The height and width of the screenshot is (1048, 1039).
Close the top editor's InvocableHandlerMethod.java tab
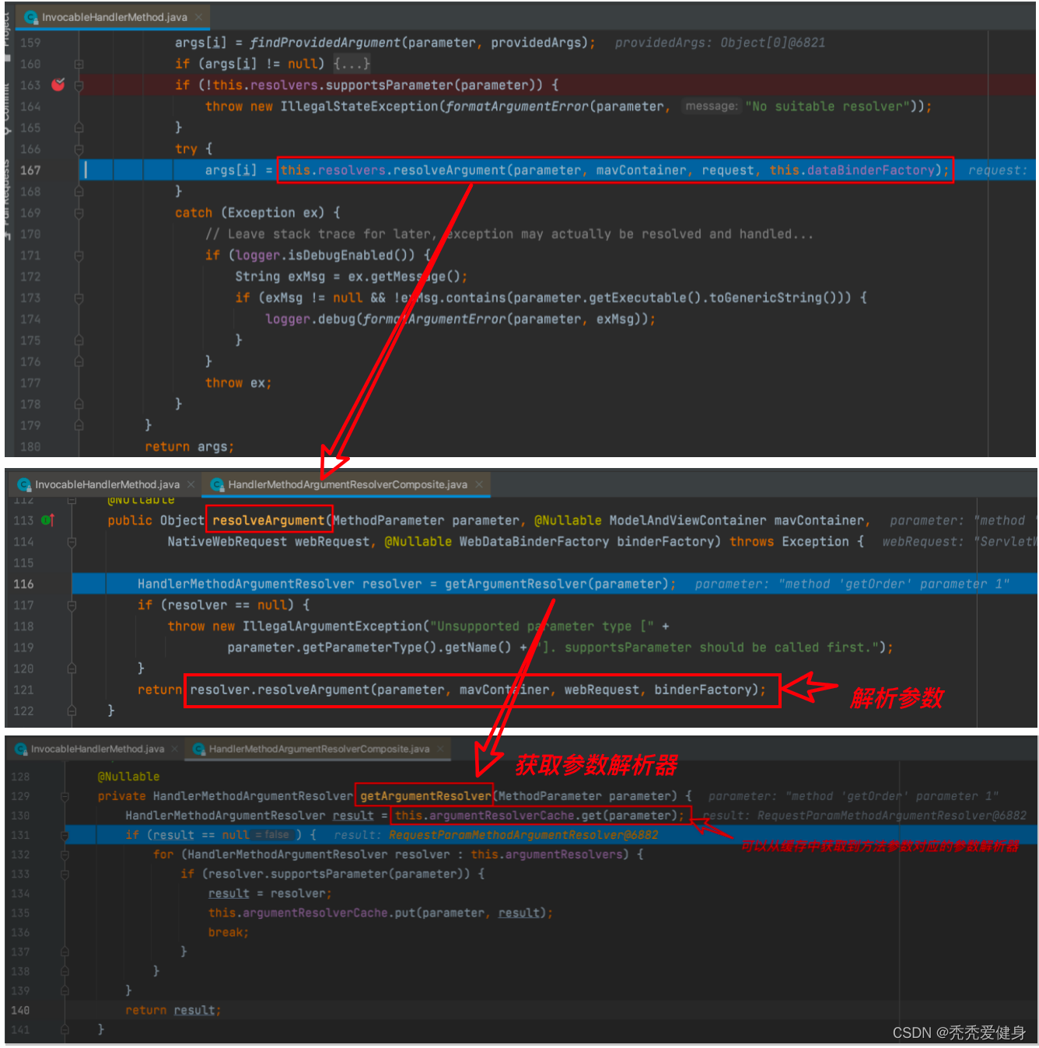click(198, 17)
